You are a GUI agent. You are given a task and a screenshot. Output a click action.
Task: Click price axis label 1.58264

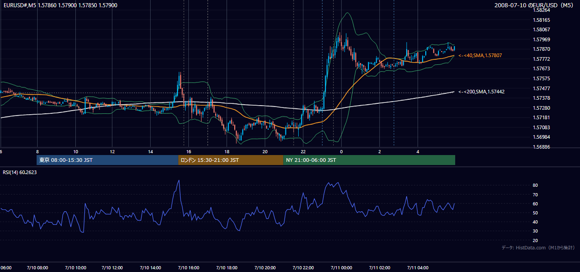[541, 10]
